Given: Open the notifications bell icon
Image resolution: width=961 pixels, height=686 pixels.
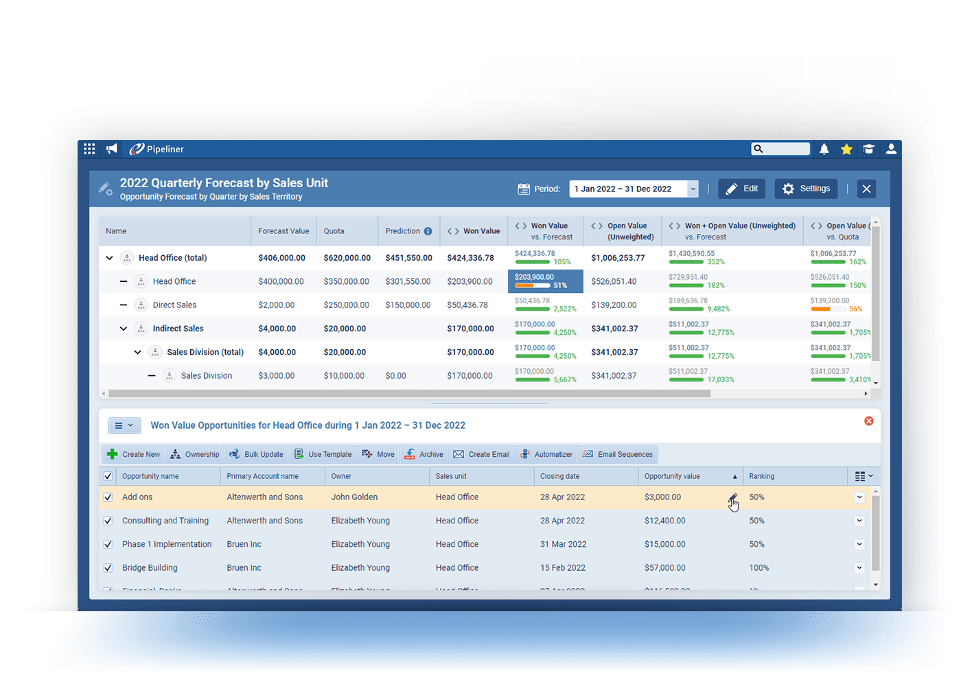Looking at the screenshot, I should 824,149.
